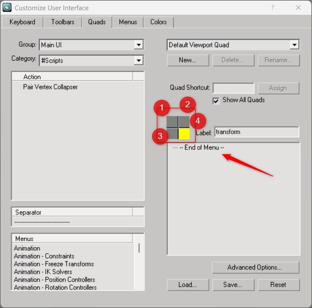This screenshot has height=308, width=312.
Task: Select the top-right gray quad square
Action: pos(184,122)
